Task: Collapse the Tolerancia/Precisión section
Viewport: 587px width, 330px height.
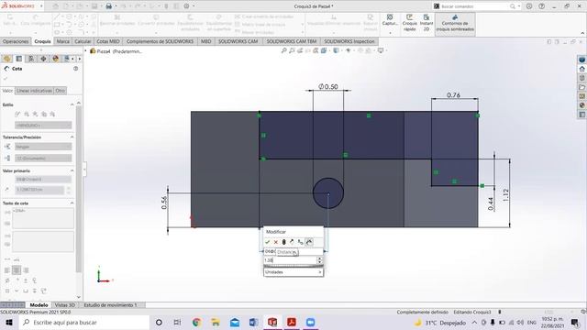Action: pyautogui.click(x=72, y=137)
